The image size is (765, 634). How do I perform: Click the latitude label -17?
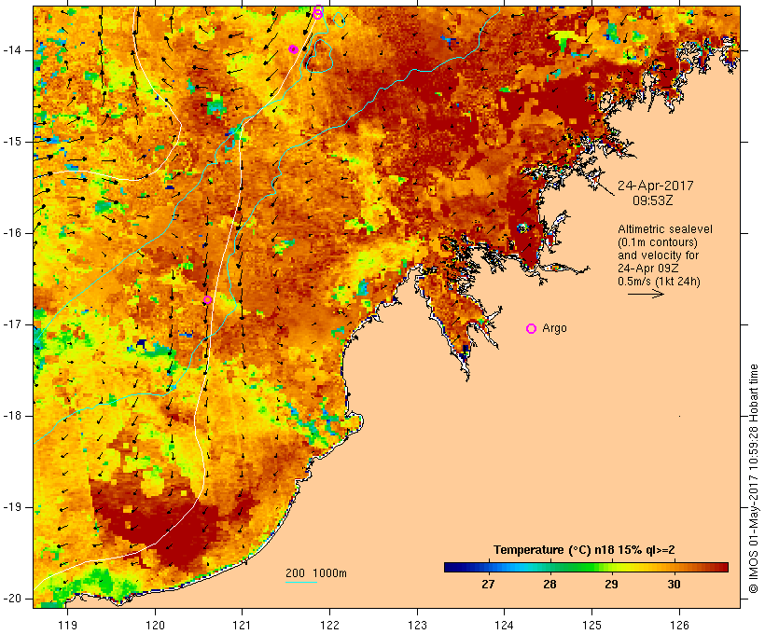pyautogui.click(x=12, y=324)
